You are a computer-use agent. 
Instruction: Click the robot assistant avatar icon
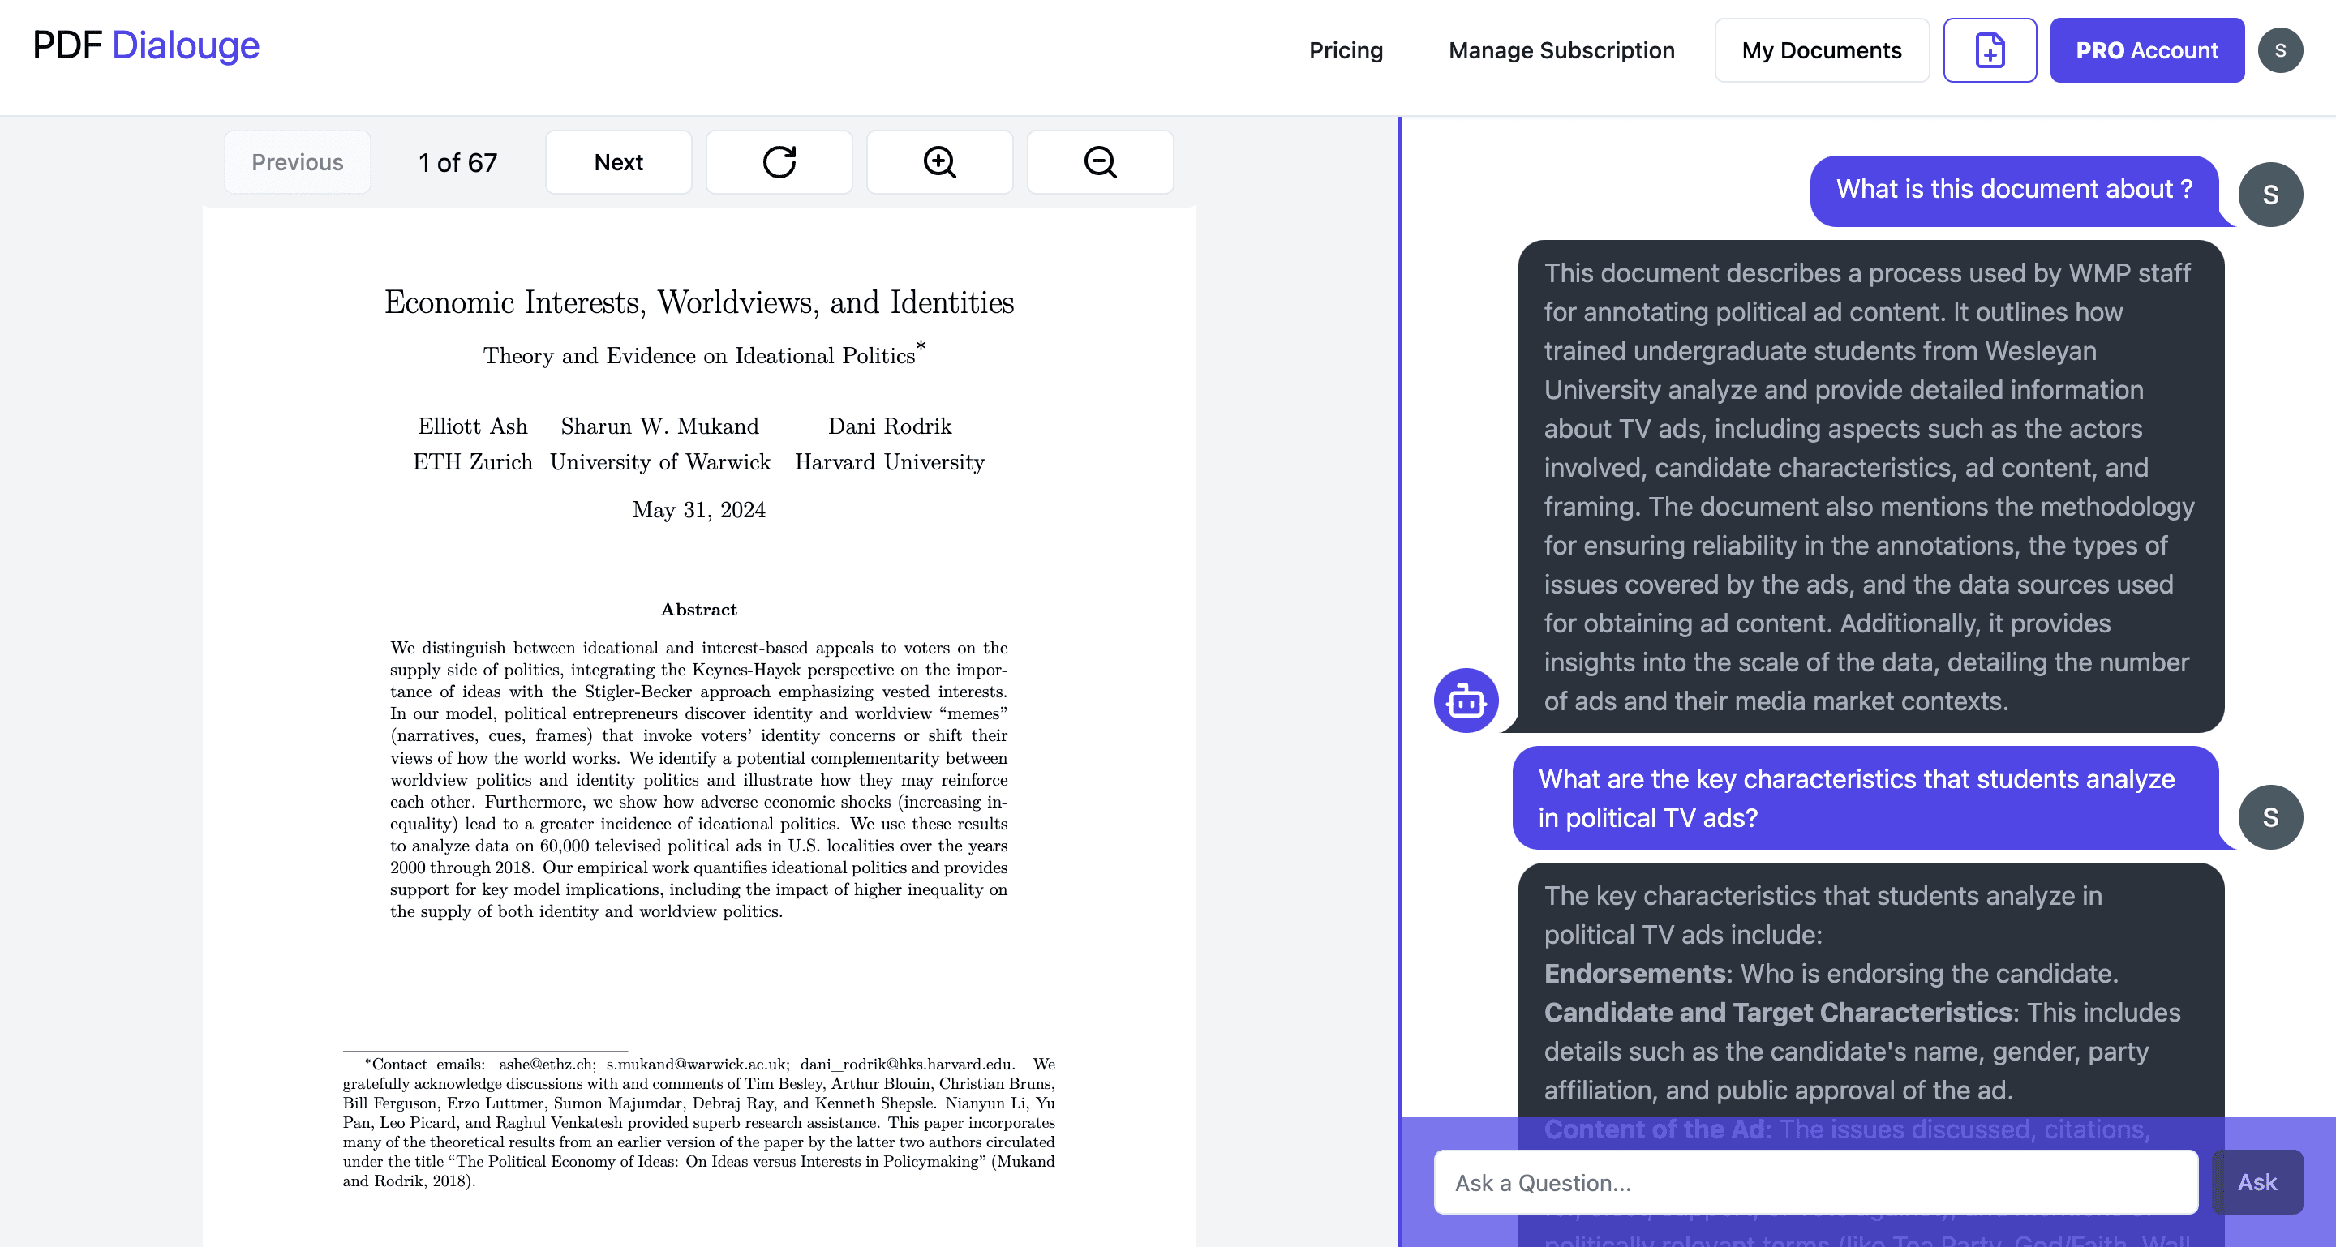click(x=1466, y=700)
